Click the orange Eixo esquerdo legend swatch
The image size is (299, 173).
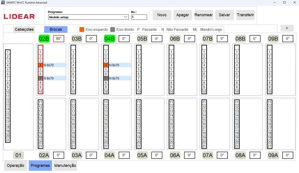(82, 30)
